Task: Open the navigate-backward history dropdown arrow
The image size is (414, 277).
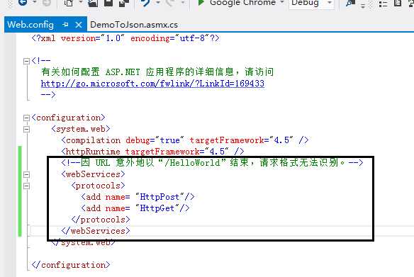Action: 35,2
